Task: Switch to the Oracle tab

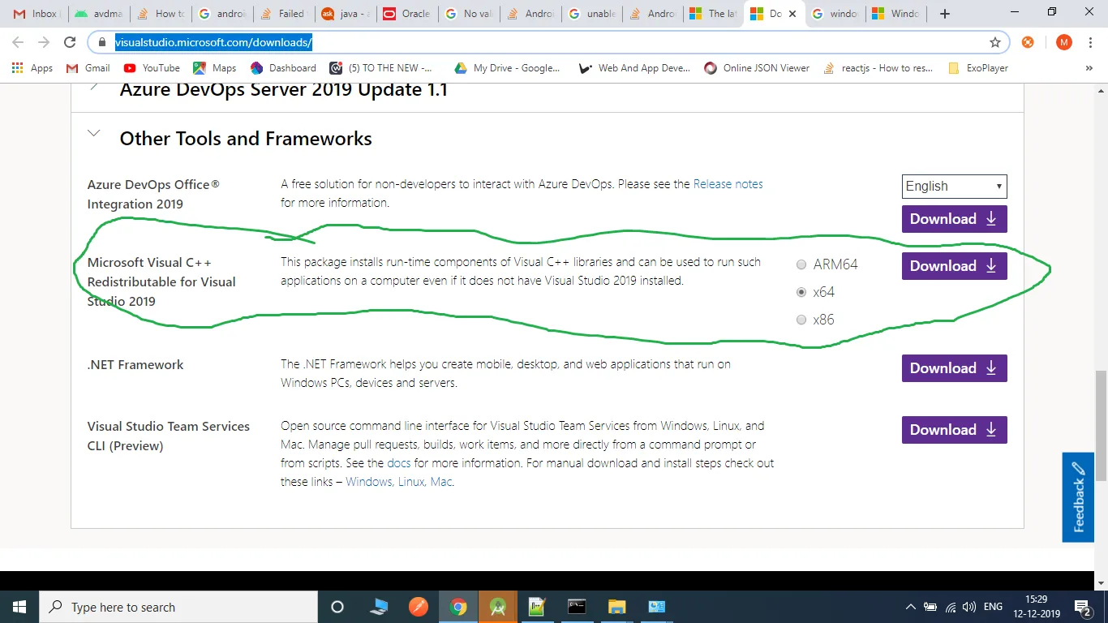Action: point(406,13)
